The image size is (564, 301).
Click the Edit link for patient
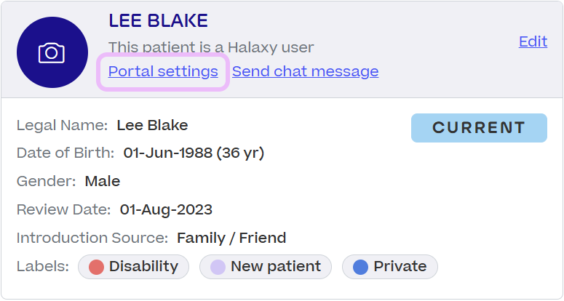click(533, 41)
